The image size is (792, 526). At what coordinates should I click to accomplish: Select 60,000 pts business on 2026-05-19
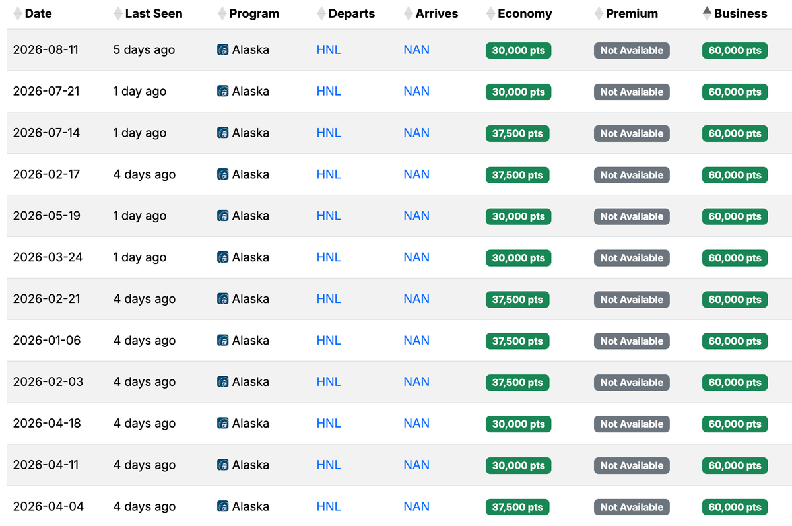(x=735, y=217)
